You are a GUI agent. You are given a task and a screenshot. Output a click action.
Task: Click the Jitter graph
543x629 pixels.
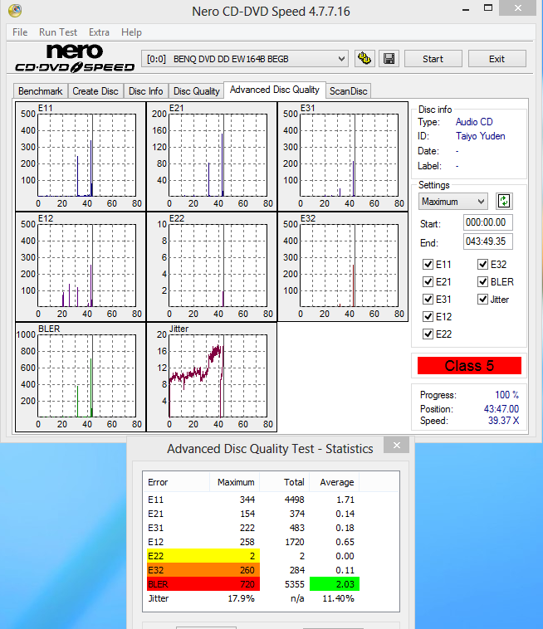click(212, 377)
